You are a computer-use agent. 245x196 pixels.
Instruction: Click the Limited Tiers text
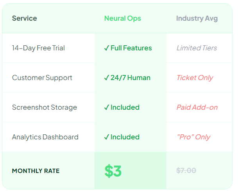(x=197, y=48)
